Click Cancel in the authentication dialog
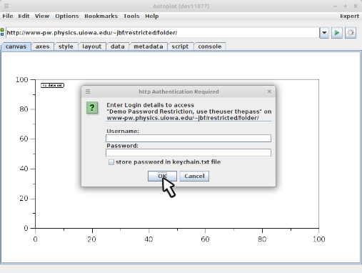The width and height of the screenshot is (362, 273). tap(194, 176)
